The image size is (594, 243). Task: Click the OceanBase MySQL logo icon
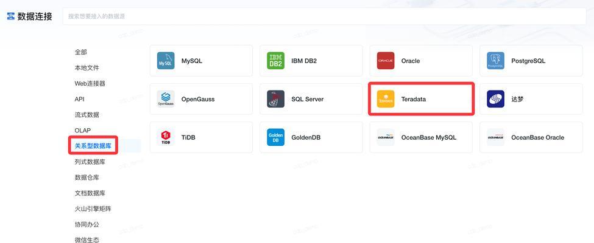click(x=386, y=137)
